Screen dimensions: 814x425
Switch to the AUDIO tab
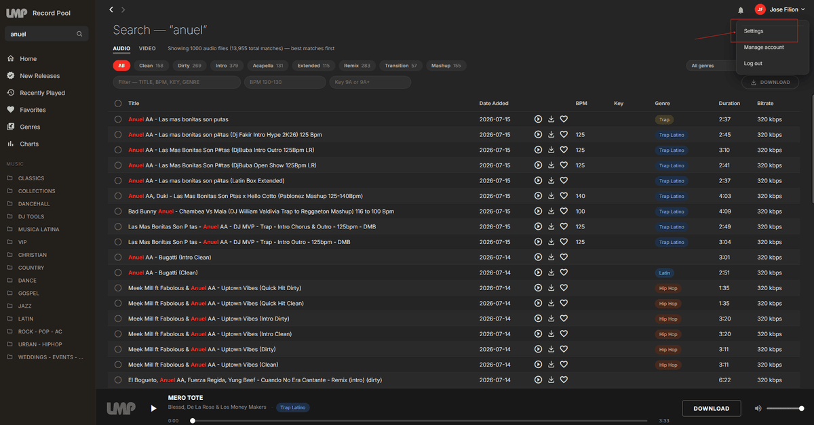121,49
